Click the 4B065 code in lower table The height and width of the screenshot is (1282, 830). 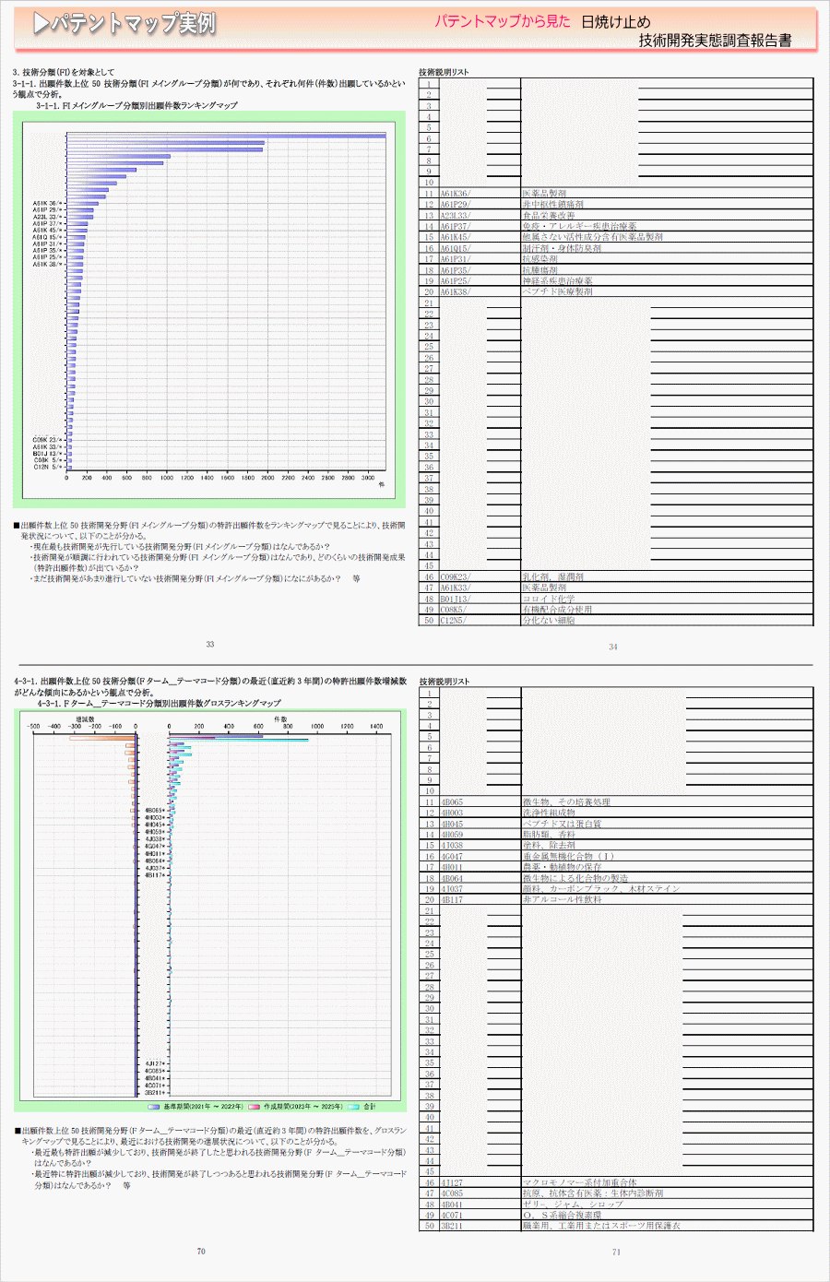pyautogui.click(x=452, y=802)
